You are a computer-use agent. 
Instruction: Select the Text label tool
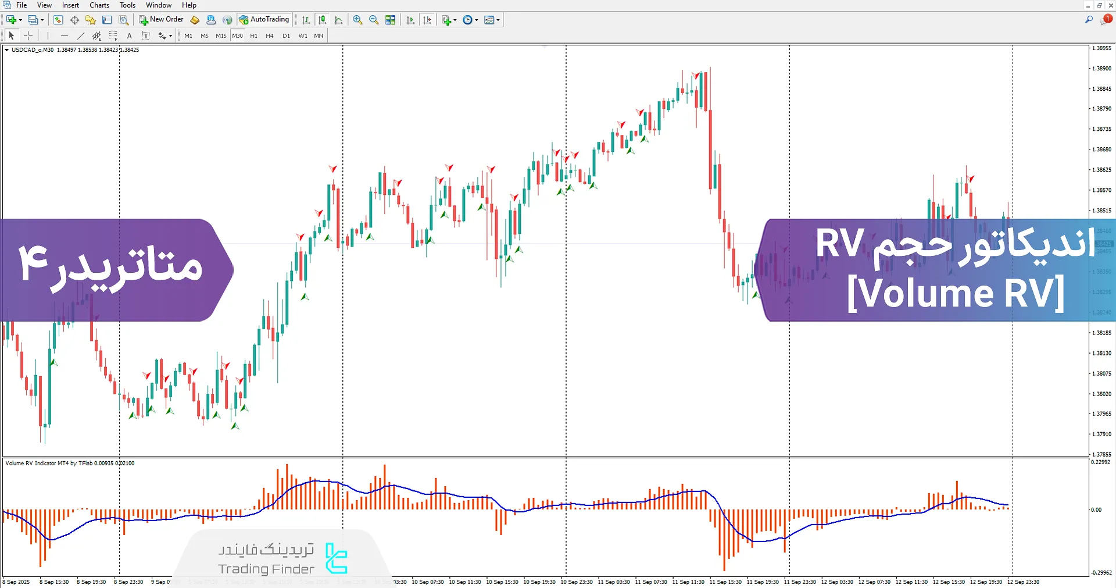coord(146,35)
